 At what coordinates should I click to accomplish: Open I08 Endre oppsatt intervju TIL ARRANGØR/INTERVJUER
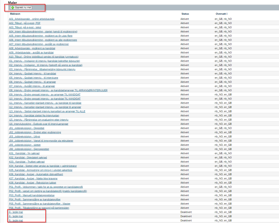pyautogui.click(x=58, y=90)
